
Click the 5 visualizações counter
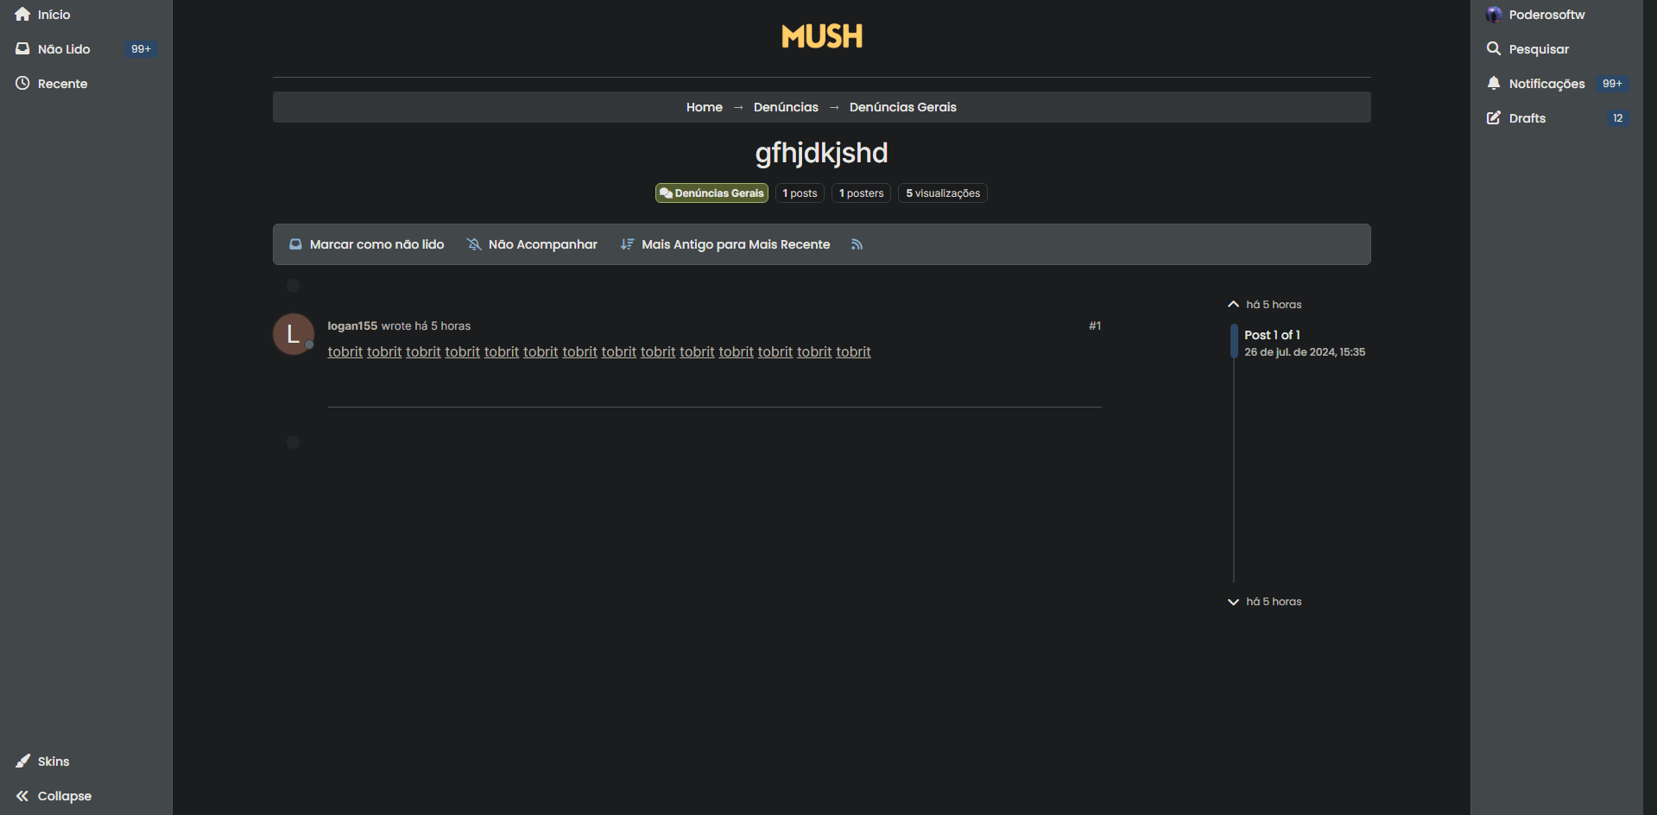click(x=942, y=193)
